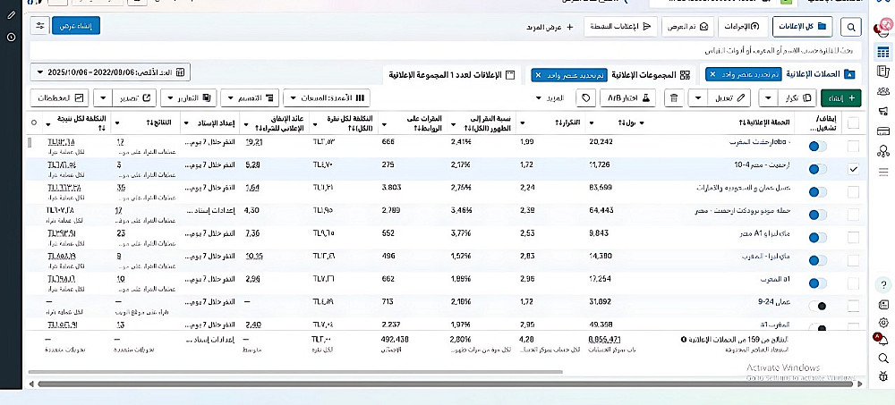Open the dropdown arrow next to تصدير export

click(x=103, y=97)
